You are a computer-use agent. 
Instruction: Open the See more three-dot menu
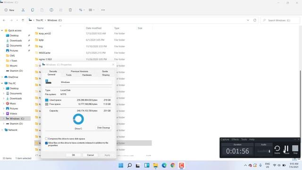[103, 10]
